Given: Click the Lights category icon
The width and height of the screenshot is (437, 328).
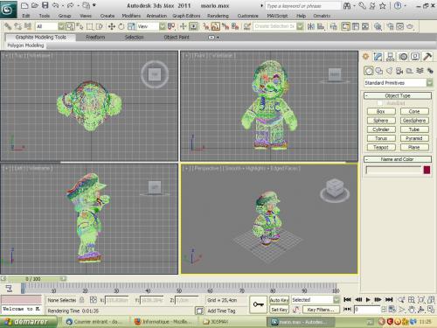Looking at the screenshot, I should (389, 71).
